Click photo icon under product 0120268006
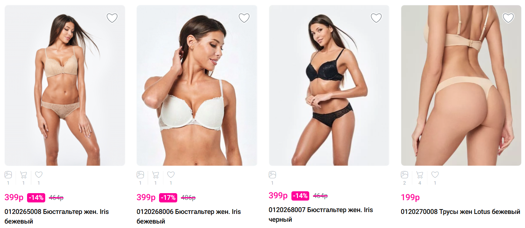The image size is (525, 228). coord(140,175)
